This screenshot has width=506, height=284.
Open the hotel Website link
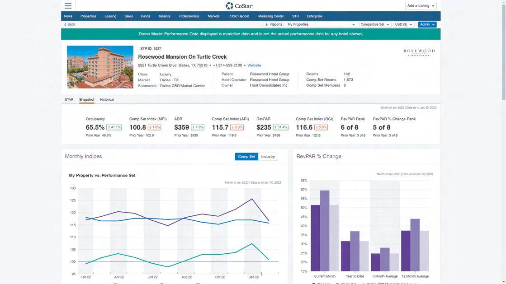pyautogui.click(x=254, y=65)
